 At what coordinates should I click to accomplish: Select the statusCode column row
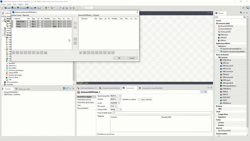[x=20, y=22]
